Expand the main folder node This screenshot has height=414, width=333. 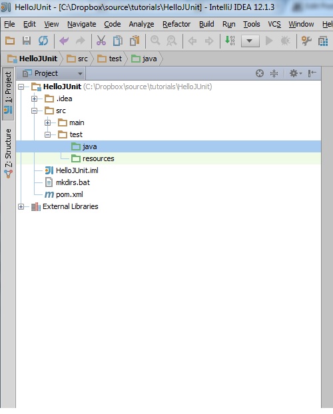47,122
